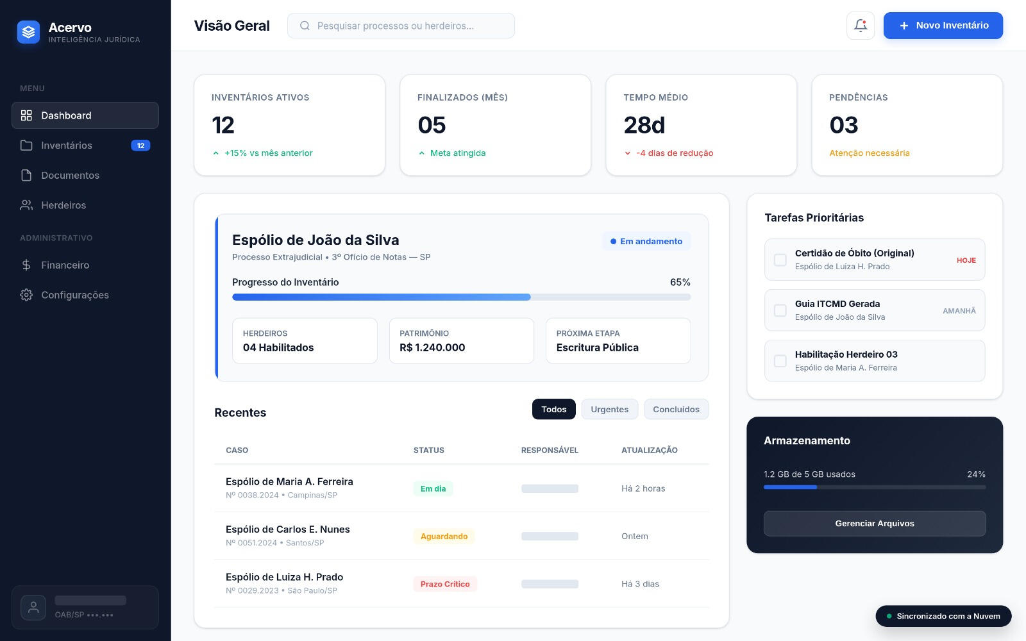Click the notification bell icon
Screen dimensions: 1026x641
pos(860,26)
